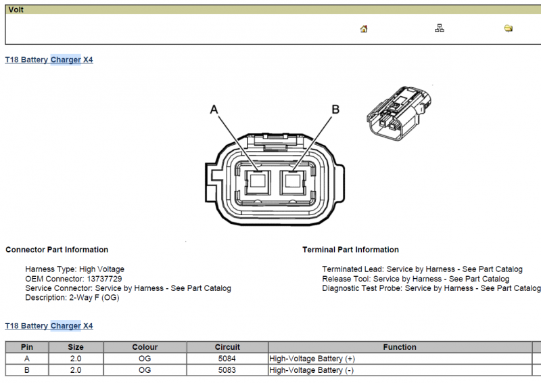The height and width of the screenshot is (383, 541).
Task: Click the 'Volt' title bar text
Action: coord(16,9)
